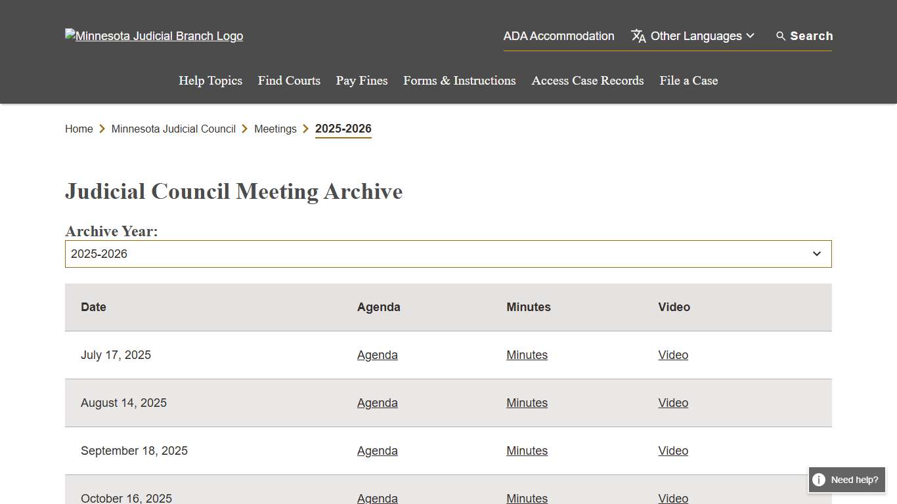Watch the September 18, 2025 Video
The image size is (897, 504).
click(673, 451)
